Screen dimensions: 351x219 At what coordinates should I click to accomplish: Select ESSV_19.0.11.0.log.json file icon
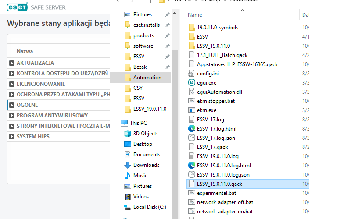[191, 174]
